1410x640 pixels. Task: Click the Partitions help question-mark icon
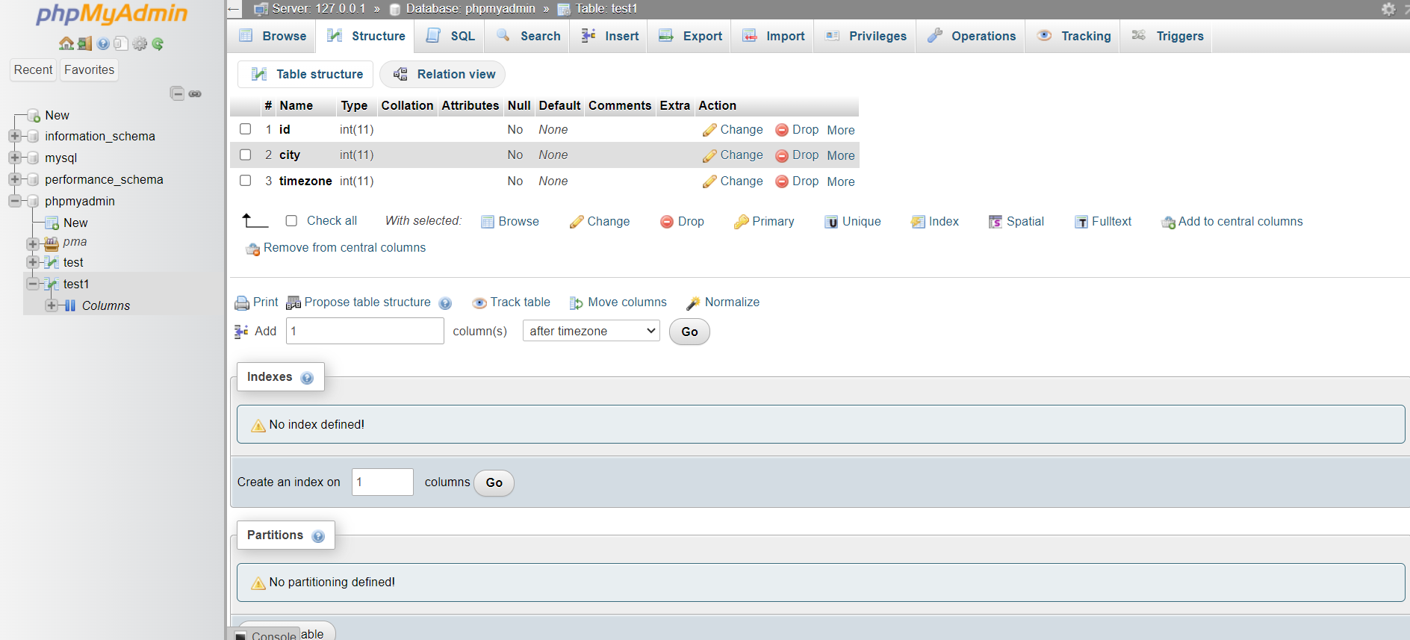[318, 536]
